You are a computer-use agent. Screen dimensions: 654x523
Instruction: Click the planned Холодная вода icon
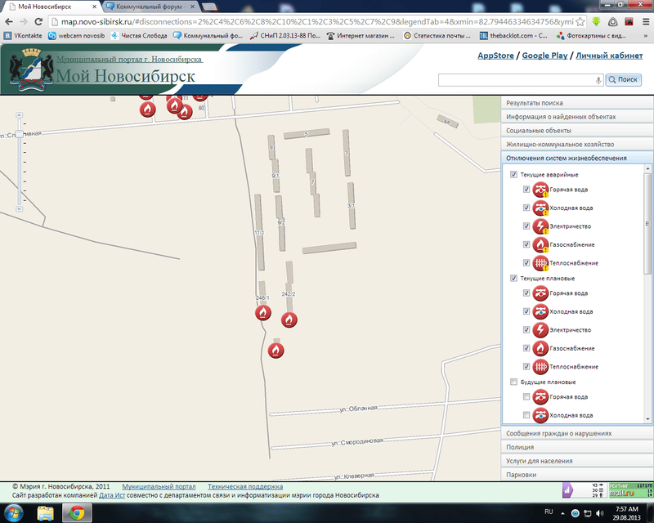click(540, 311)
